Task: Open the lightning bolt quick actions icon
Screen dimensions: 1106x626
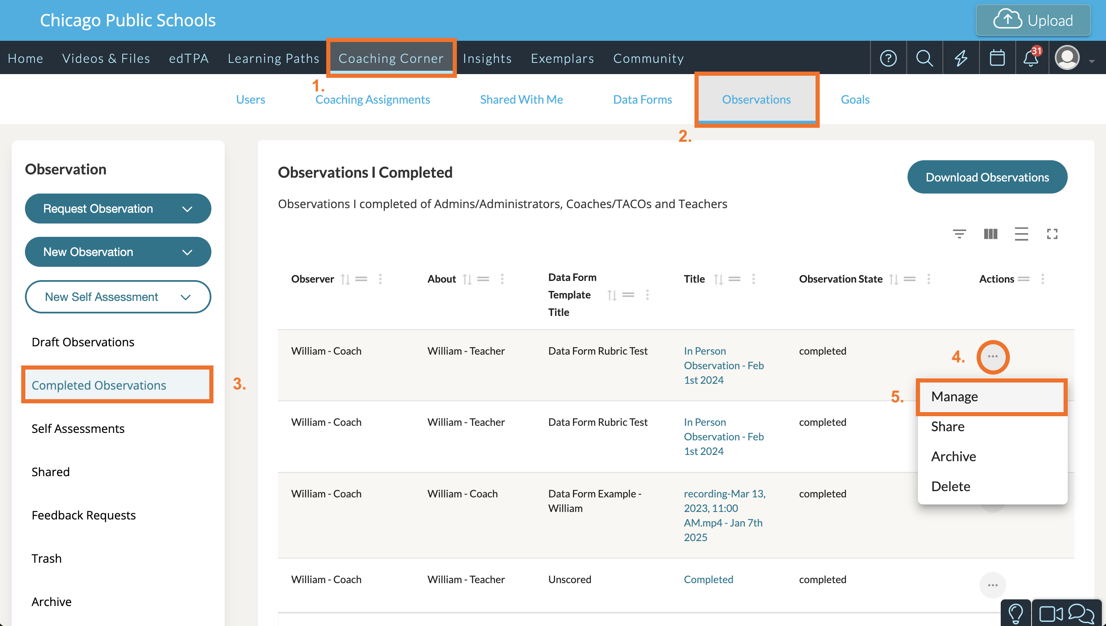Action: tap(961, 58)
